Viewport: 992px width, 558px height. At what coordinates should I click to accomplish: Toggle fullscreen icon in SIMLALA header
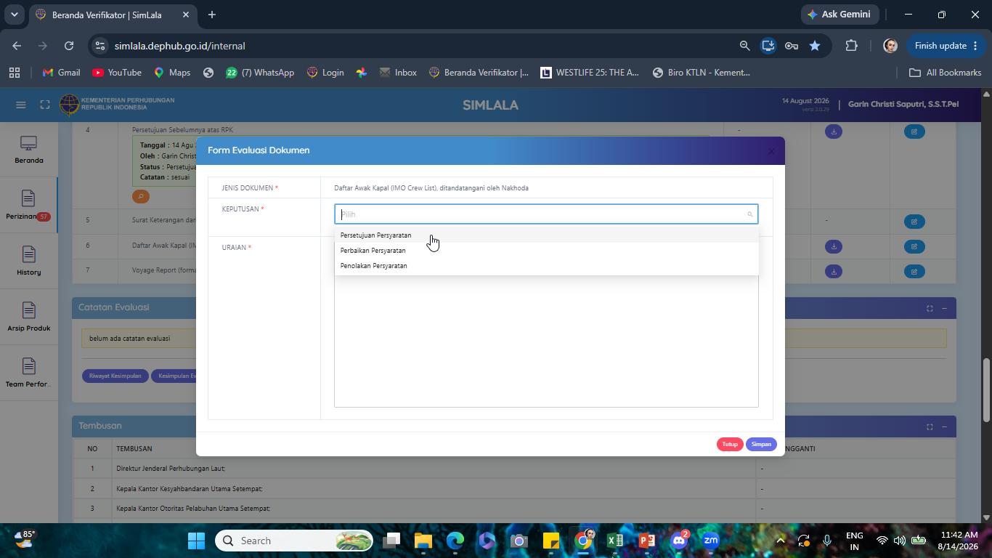(x=45, y=105)
